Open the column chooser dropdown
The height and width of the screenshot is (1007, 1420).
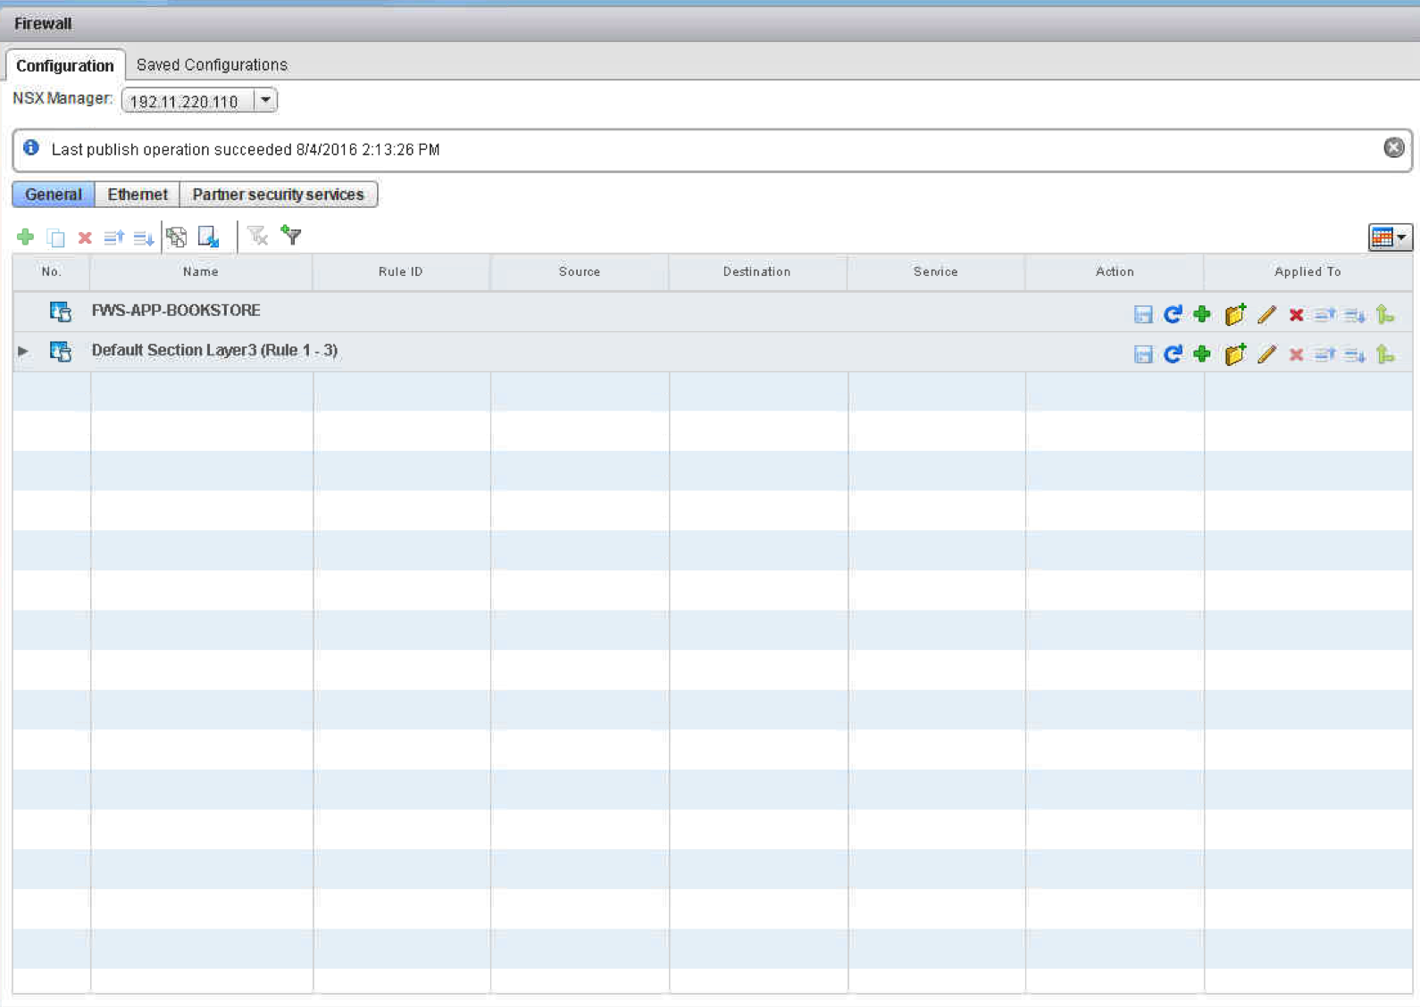(1390, 237)
